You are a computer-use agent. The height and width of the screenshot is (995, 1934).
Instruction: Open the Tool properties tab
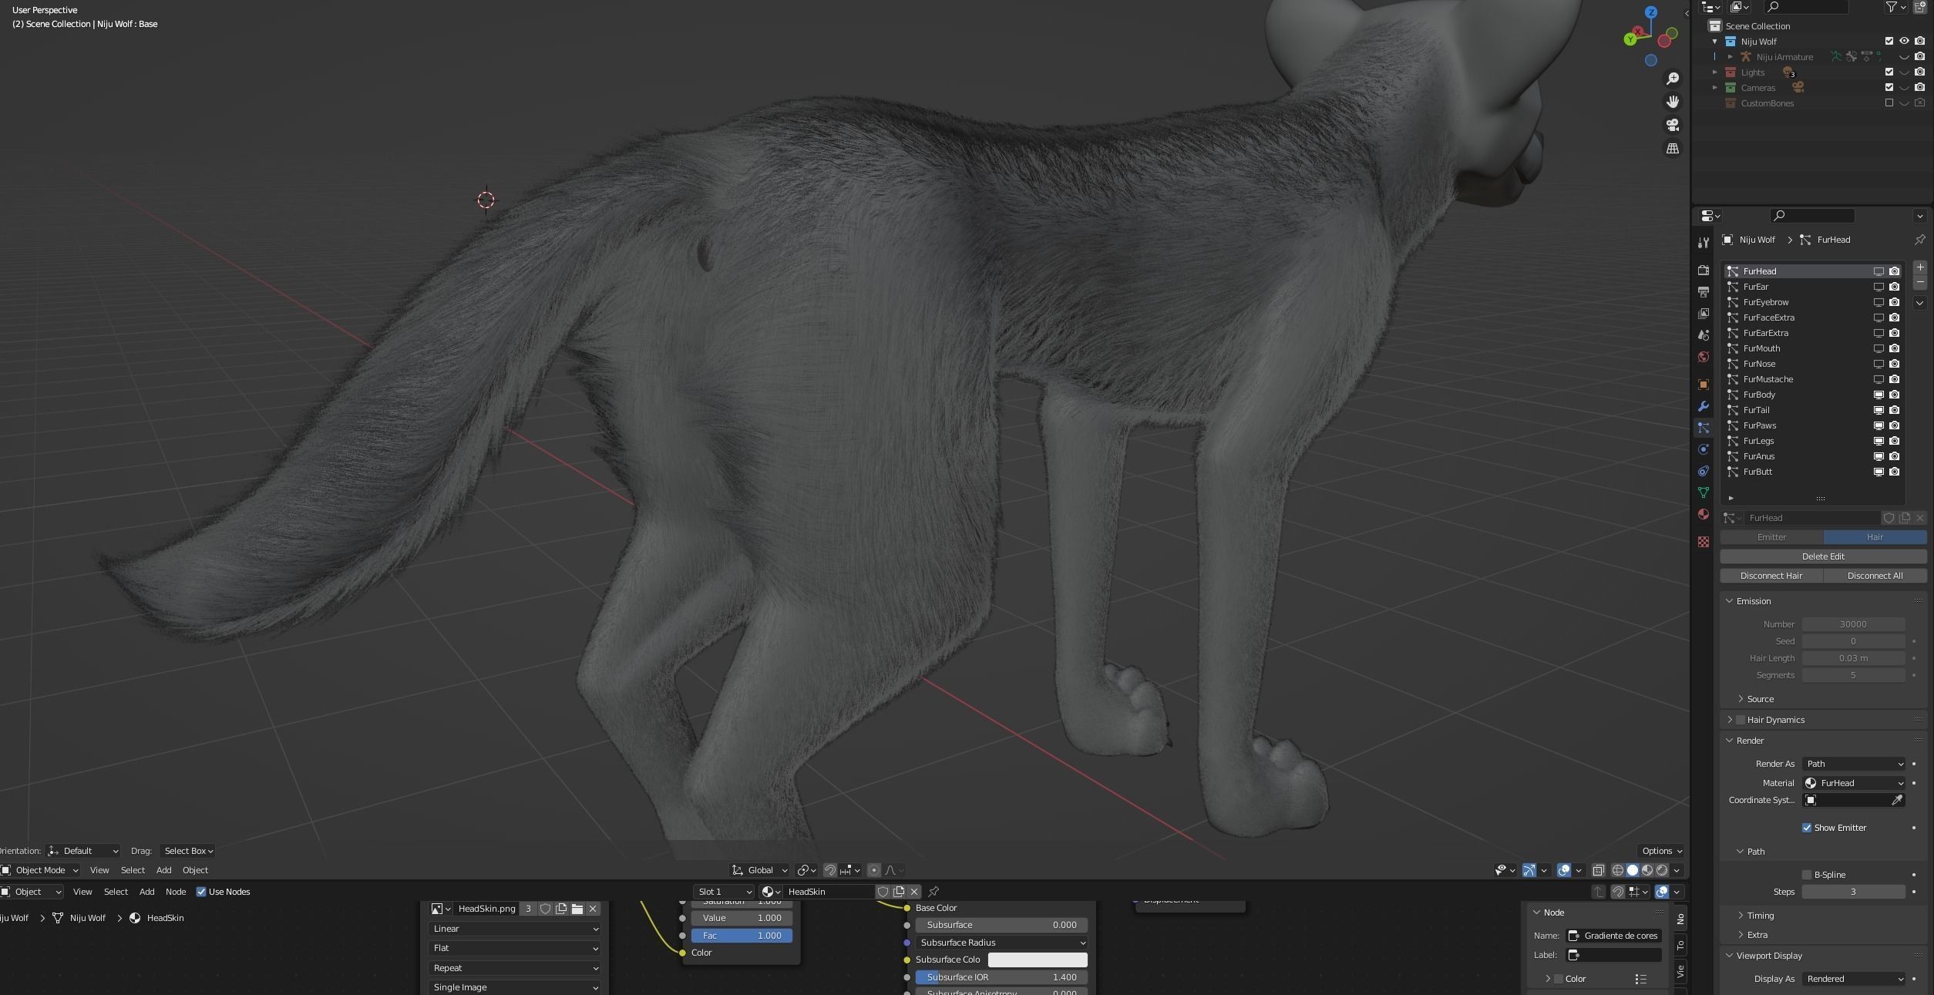(1704, 242)
